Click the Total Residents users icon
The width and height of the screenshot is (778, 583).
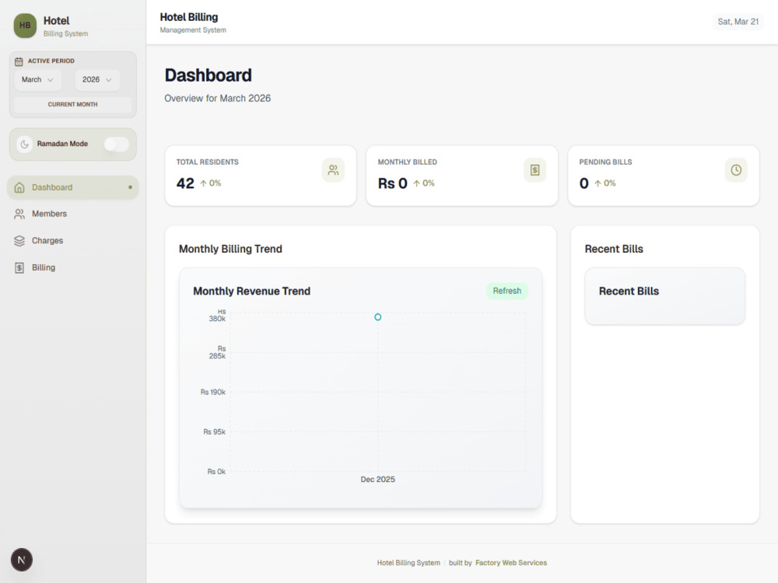pyautogui.click(x=333, y=170)
